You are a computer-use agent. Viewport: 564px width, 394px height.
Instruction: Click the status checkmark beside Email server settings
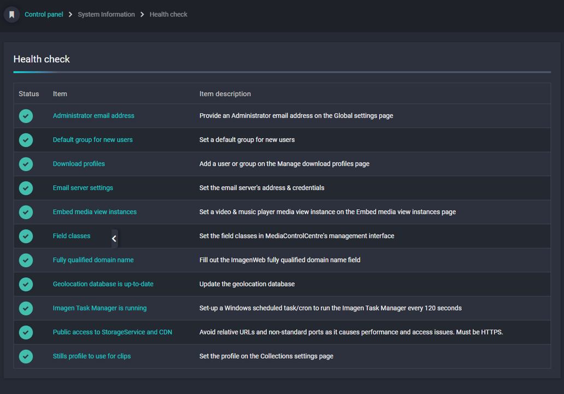pyautogui.click(x=26, y=188)
